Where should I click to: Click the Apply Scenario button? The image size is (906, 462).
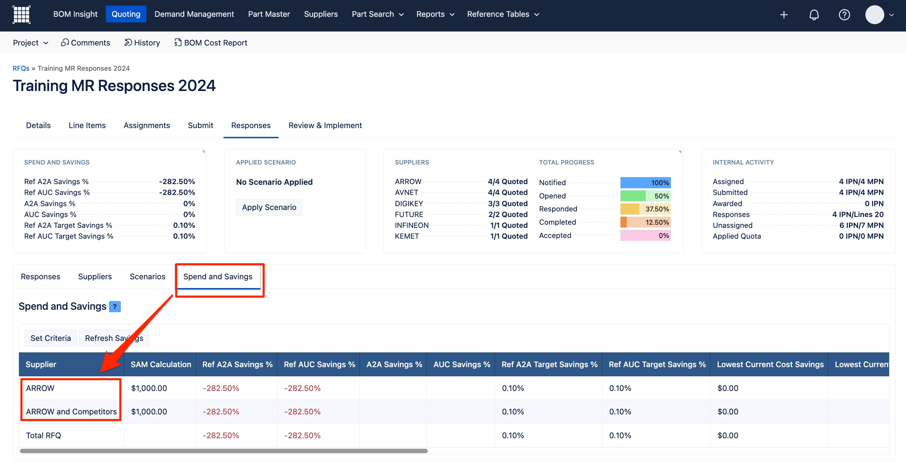(269, 207)
